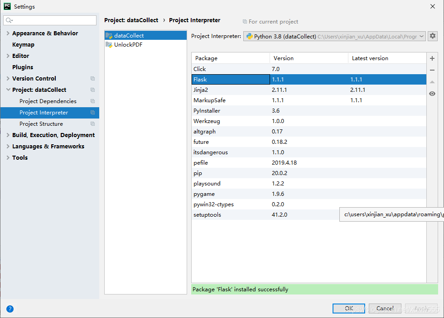Viewport: 444px width, 318px height.
Task: Click the copy icon beside Project Interpreter
Action: [92, 113]
